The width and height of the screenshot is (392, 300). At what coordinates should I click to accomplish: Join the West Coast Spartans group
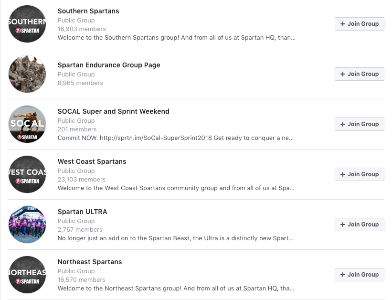coord(359,174)
